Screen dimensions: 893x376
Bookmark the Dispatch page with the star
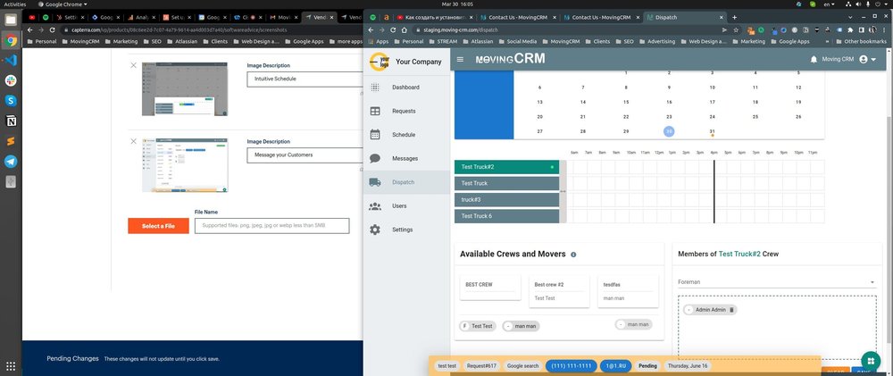pos(736,29)
